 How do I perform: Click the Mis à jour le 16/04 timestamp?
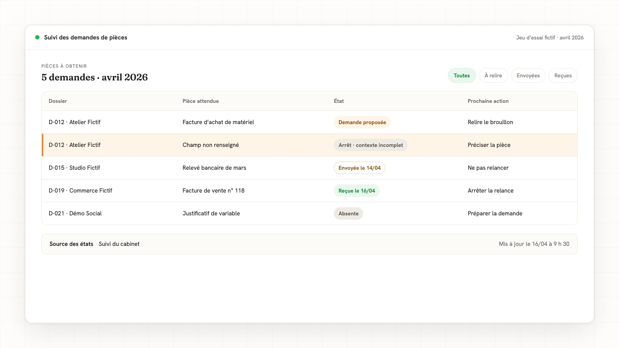tap(534, 244)
